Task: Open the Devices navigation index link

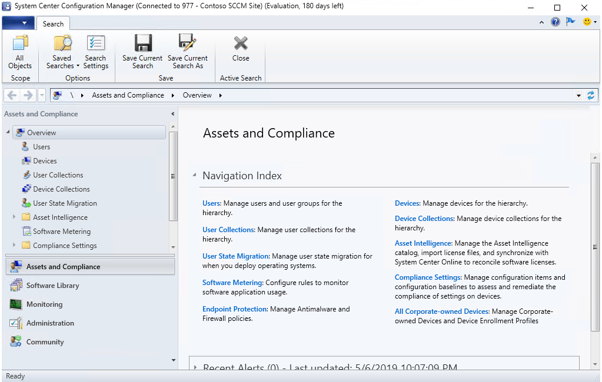Action: [x=408, y=203]
